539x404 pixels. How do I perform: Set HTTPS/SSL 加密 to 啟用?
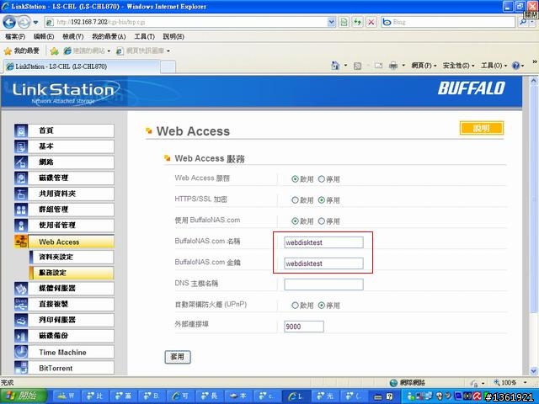click(295, 200)
